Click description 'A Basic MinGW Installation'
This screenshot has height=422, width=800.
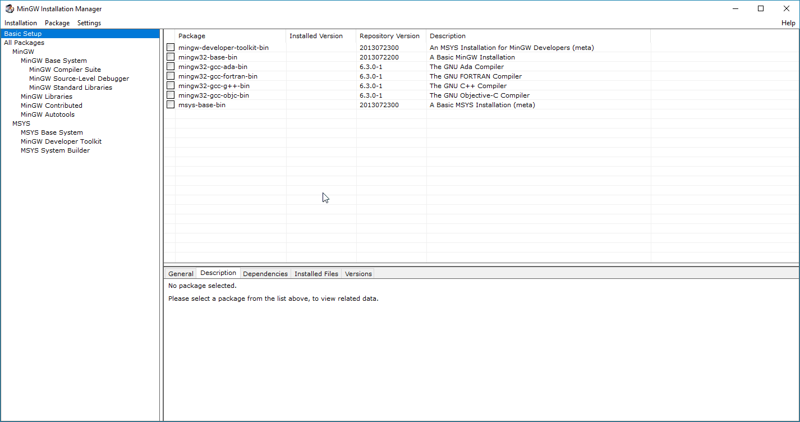[472, 57]
